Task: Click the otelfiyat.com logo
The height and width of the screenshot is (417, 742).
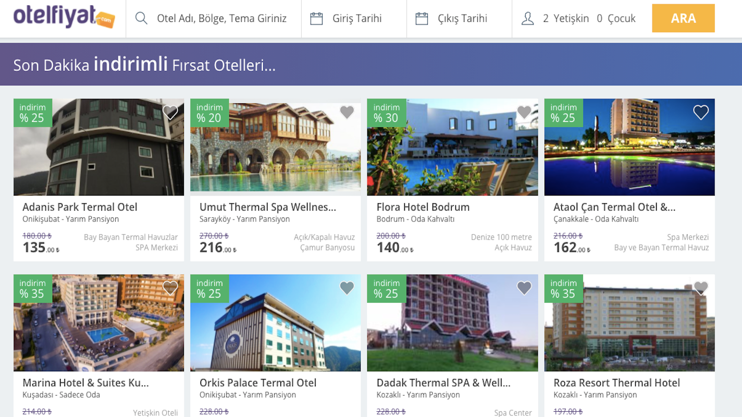Action: 64,18
